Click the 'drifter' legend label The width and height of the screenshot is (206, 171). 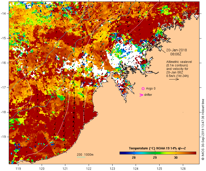point(148,95)
